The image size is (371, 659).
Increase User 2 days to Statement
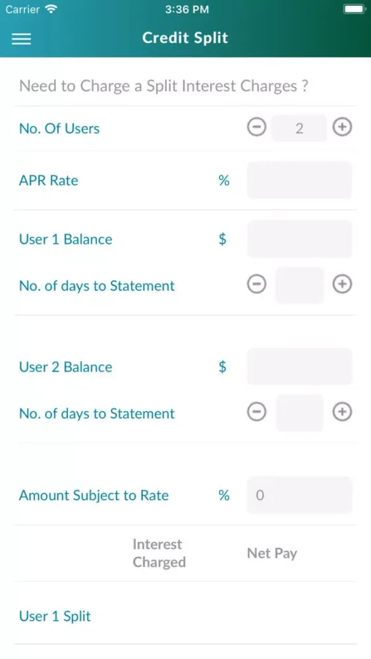click(x=342, y=413)
